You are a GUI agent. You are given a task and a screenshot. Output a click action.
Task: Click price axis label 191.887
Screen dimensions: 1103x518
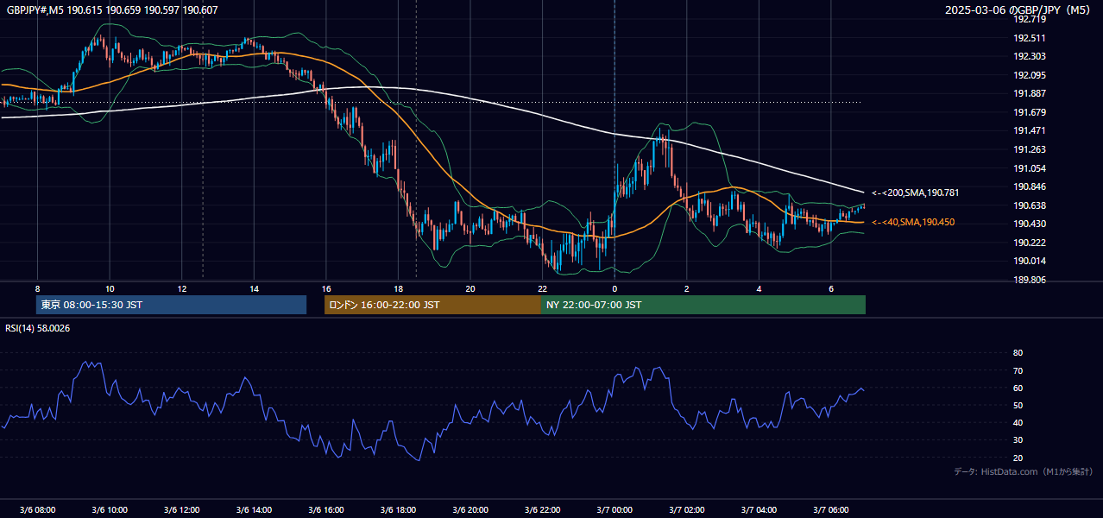(1030, 93)
